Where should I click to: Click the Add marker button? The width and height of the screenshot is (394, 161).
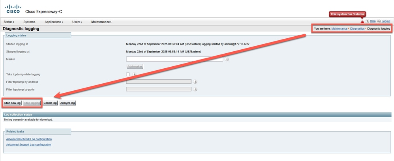[135, 67]
